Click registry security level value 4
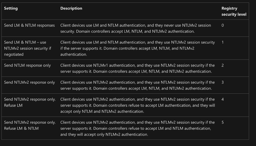This screenshot has height=146, width=256. pos(223,99)
